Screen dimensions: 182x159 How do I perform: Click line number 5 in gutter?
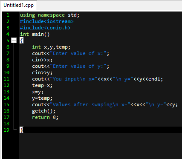click(x=8, y=40)
